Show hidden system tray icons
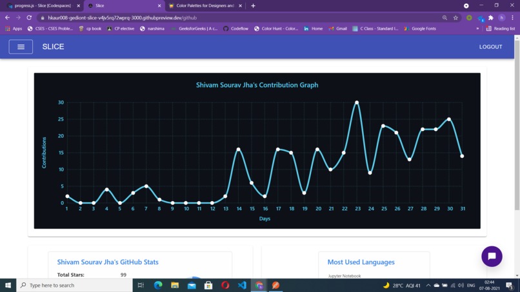The width and height of the screenshot is (520, 292). pos(428,286)
